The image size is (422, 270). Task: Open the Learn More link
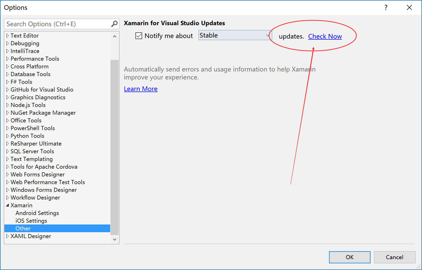tap(141, 89)
